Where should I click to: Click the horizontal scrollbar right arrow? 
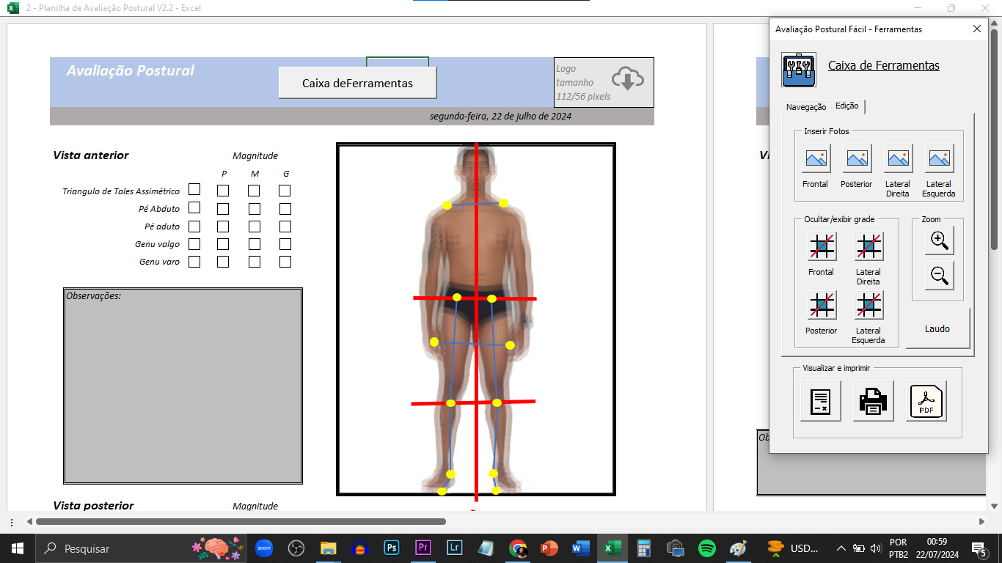pos(981,522)
